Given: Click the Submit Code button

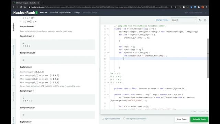Looking at the screenshot, I should click(x=199, y=119).
